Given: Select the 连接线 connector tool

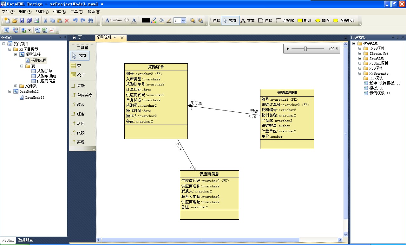Looking at the screenshot, I should (285, 20).
